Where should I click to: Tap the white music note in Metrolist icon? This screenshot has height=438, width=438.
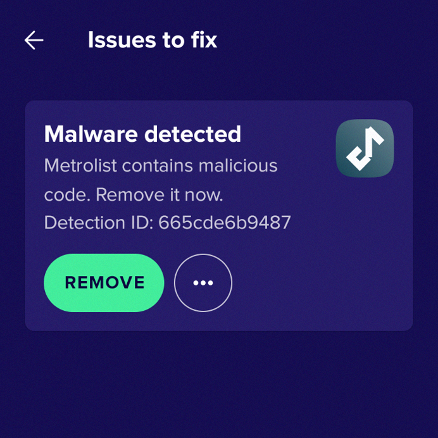point(365,148)
